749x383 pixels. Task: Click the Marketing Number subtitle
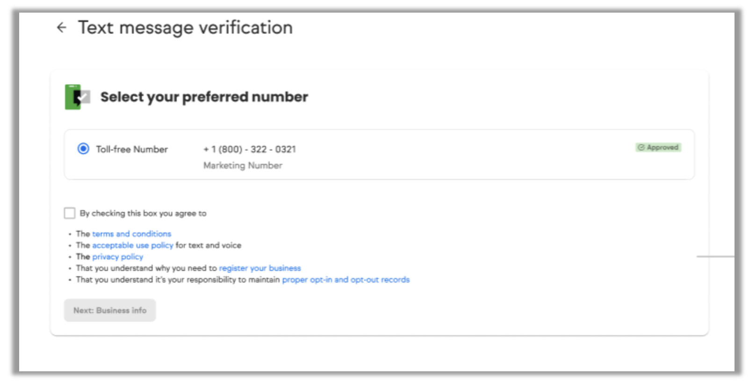[243, 165]
